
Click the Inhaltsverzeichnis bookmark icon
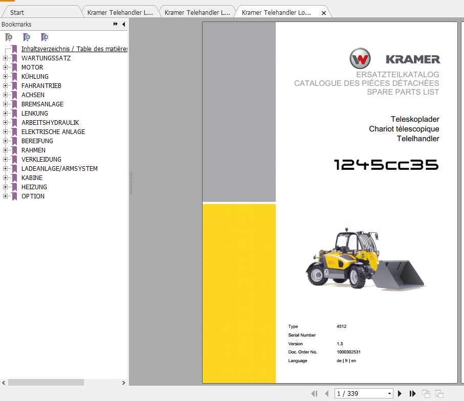tap(14, 49)
